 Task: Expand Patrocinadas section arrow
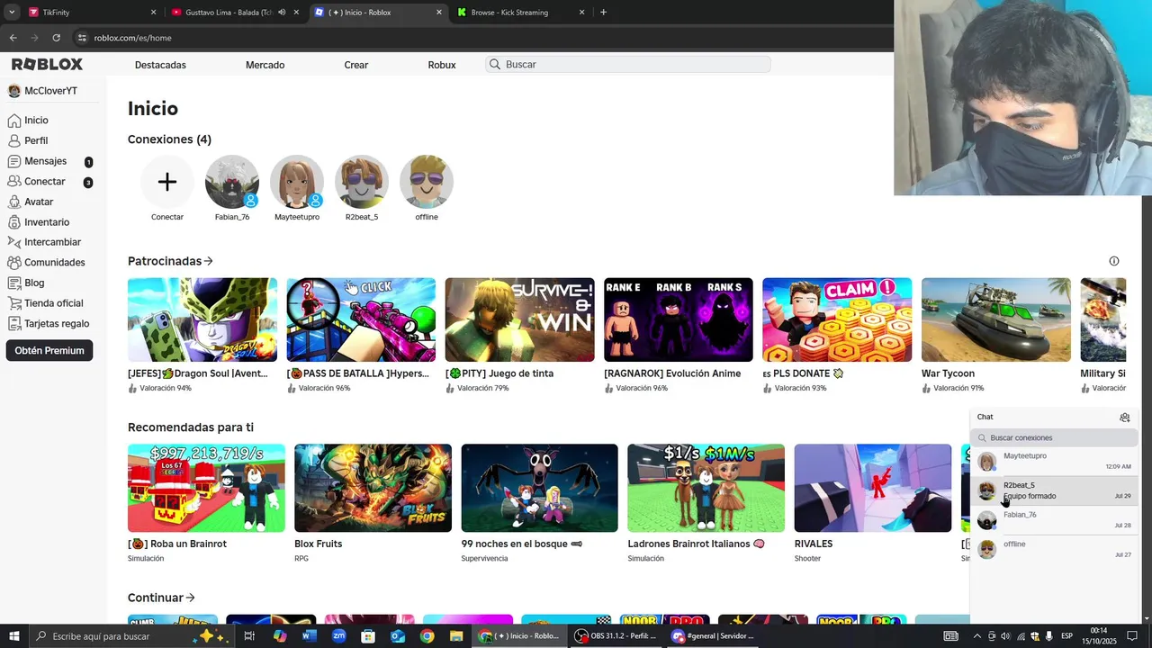click(x=209, y=261)
